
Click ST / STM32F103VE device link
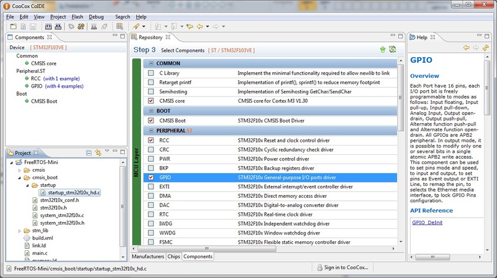231,50
